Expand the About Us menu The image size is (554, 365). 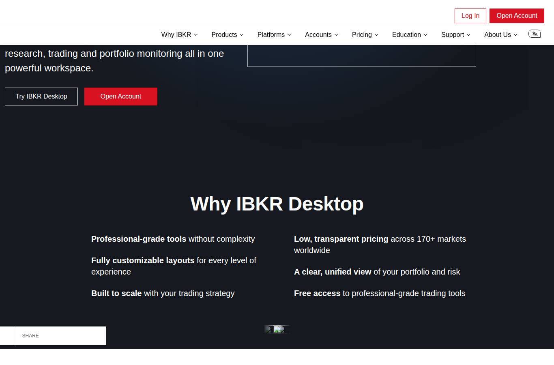pyautogui.click(x=500, y=35)
